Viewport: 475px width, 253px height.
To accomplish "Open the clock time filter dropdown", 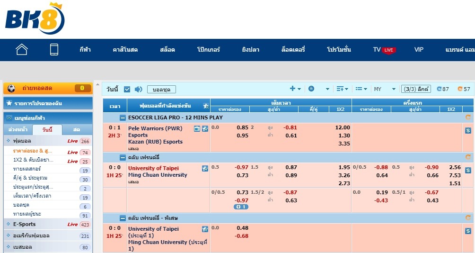I will 318,89.
